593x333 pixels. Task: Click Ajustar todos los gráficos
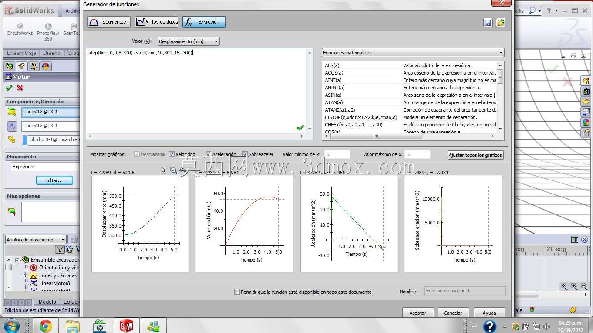pyautogui.click(x=475, y=155)
